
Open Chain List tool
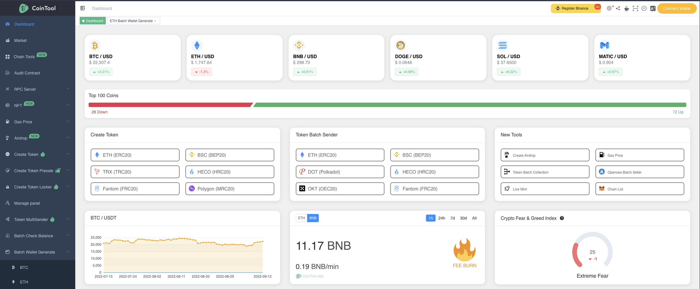click(x=640, y=189)
